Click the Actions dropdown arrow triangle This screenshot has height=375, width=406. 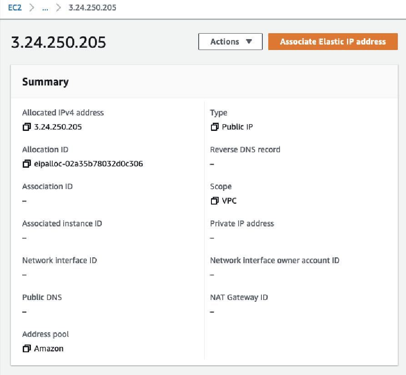(x=249, y=41)
